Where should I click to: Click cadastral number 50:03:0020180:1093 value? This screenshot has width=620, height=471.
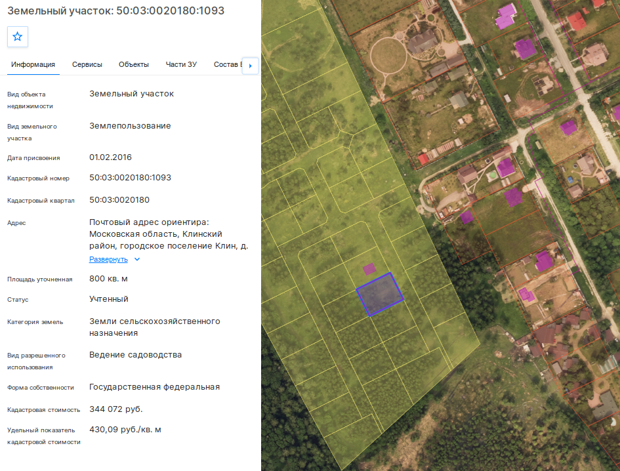pyautogui.click(x=130, y=178)
